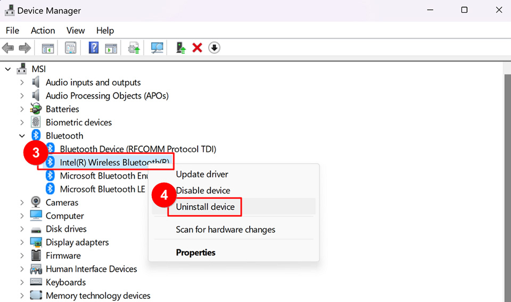The width and height of the screenshot is (511, 302).
Task: Click the MSI computer root icon
Action: point(22,69)
